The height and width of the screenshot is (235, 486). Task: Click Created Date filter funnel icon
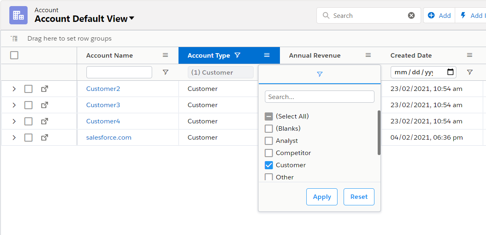(469, 72)
